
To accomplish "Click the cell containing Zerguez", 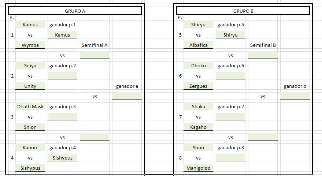I will click(x=199, y=86).
